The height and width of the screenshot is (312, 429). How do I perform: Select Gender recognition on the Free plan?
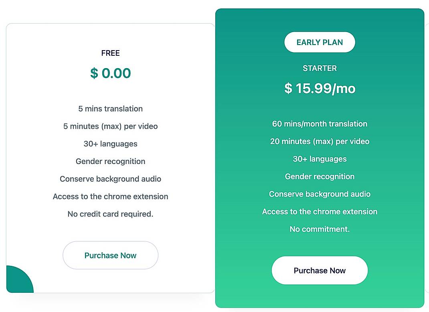tap(110, 161)
